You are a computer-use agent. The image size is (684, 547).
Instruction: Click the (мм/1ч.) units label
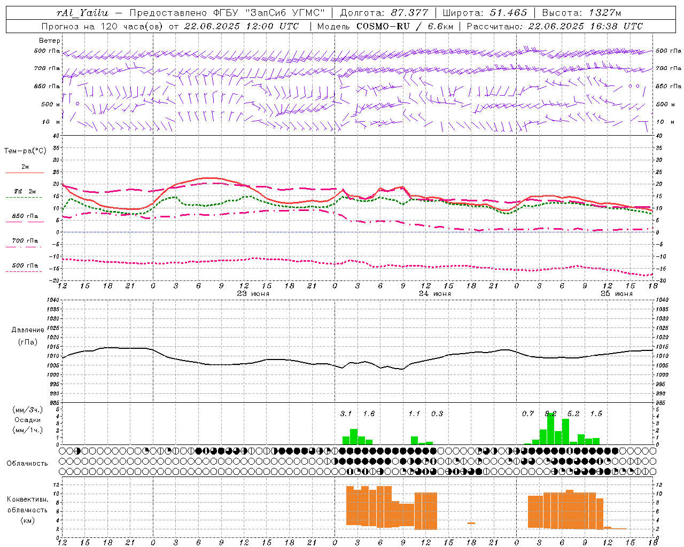(x=28, y=430)
